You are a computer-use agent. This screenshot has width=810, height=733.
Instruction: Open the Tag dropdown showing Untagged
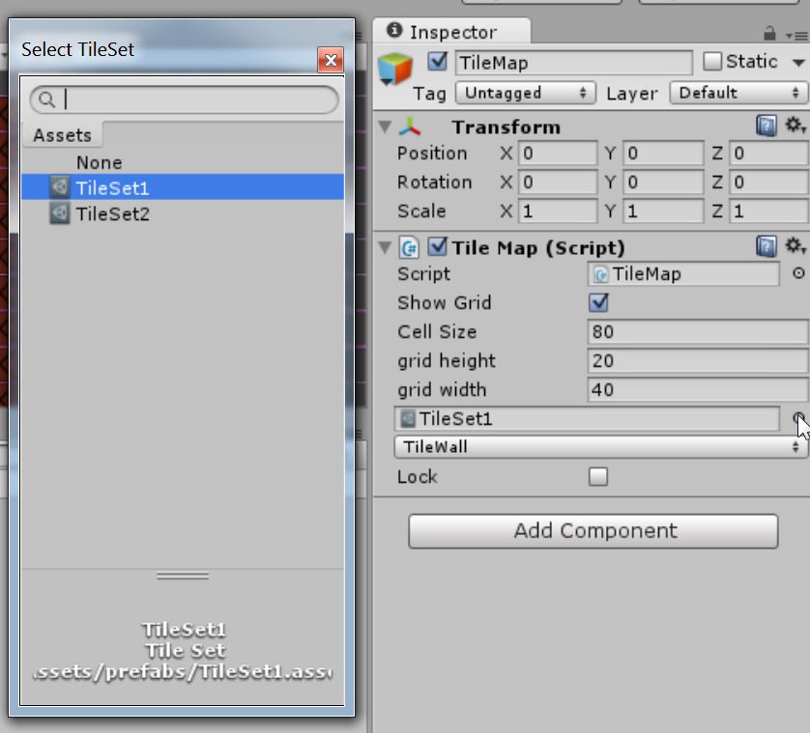526,93
